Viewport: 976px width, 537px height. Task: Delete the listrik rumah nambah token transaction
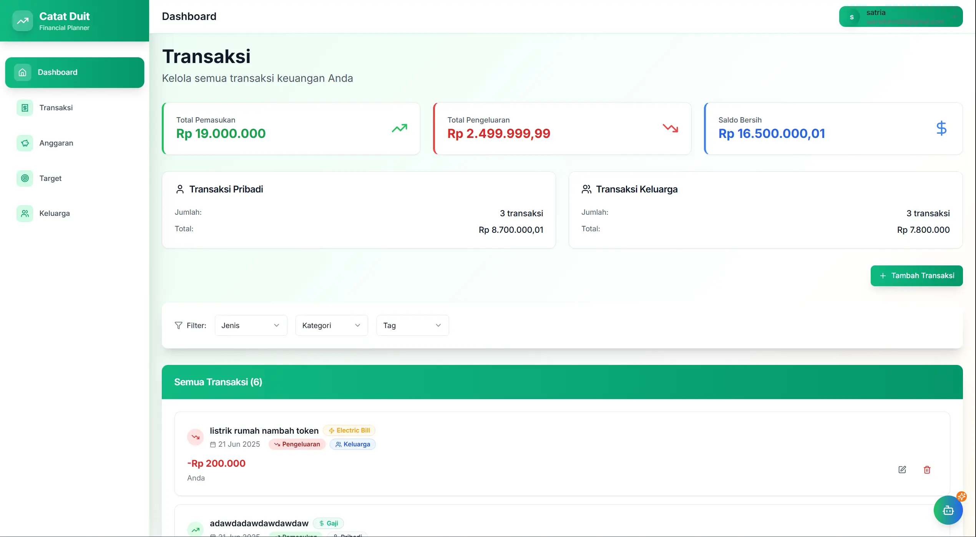[927, 469]
